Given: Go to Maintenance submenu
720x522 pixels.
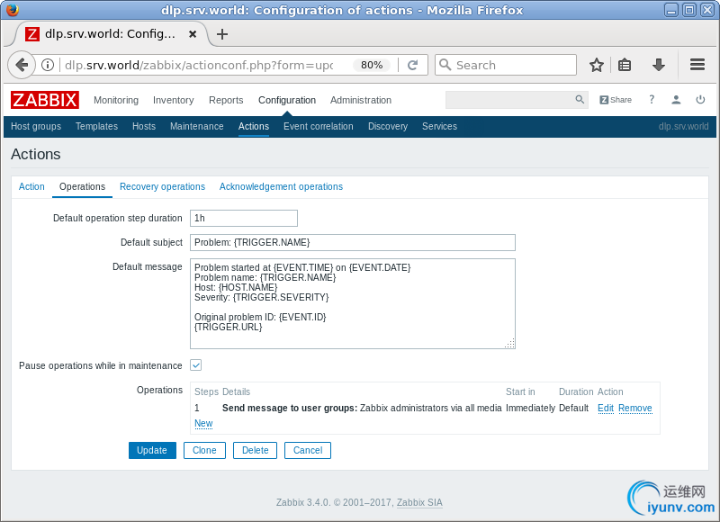Looking at the screenshot, I should tap(196, 126).
